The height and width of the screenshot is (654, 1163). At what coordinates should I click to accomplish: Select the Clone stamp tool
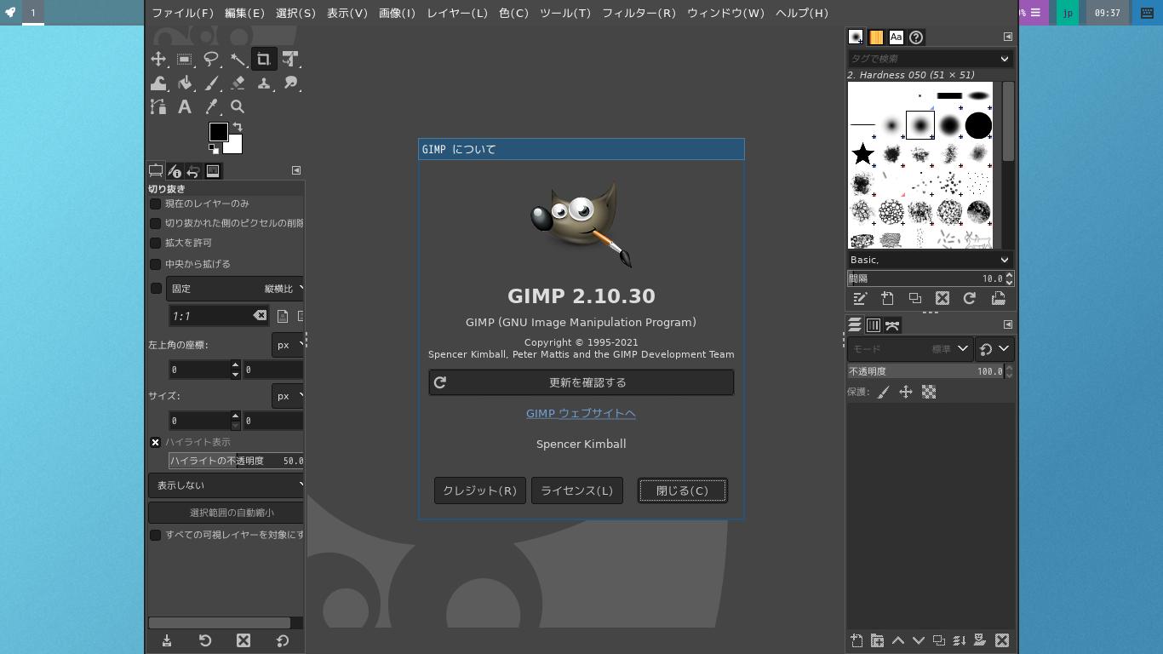(264, 83)
